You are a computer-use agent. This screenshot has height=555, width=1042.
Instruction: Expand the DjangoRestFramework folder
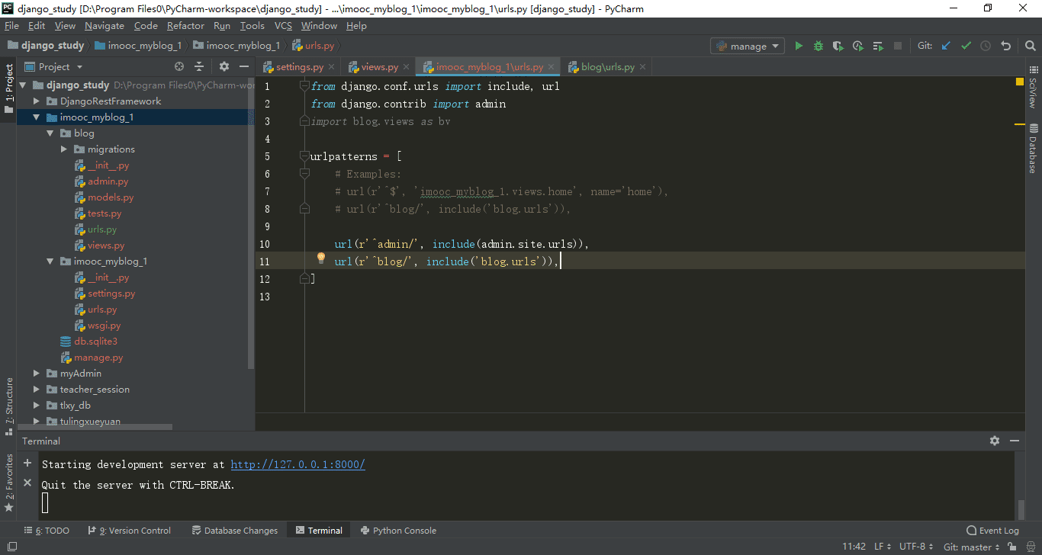point(37,101)
